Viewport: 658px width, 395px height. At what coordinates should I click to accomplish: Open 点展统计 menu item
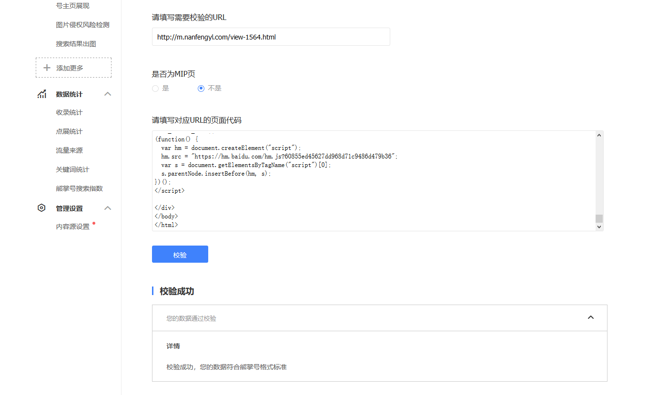point(69,131)
